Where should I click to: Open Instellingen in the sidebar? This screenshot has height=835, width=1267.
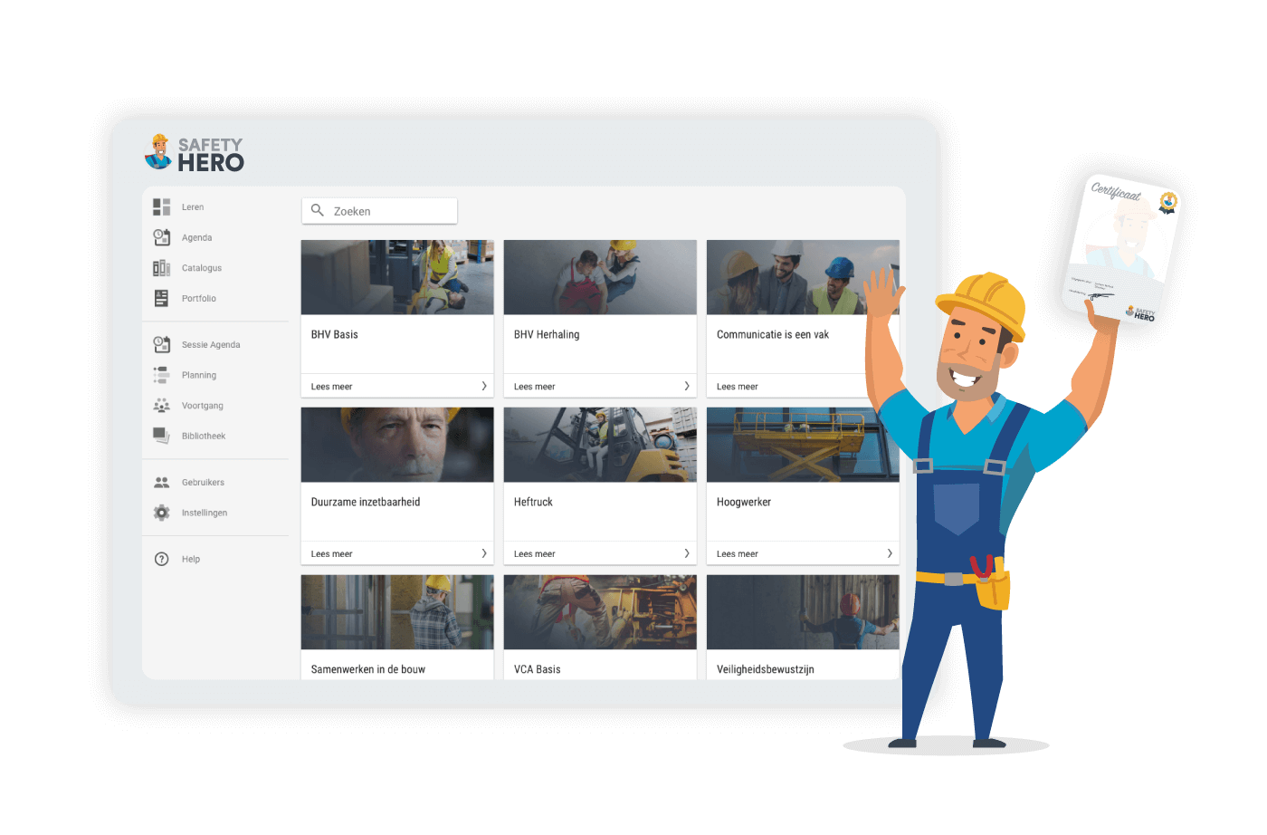205,513
